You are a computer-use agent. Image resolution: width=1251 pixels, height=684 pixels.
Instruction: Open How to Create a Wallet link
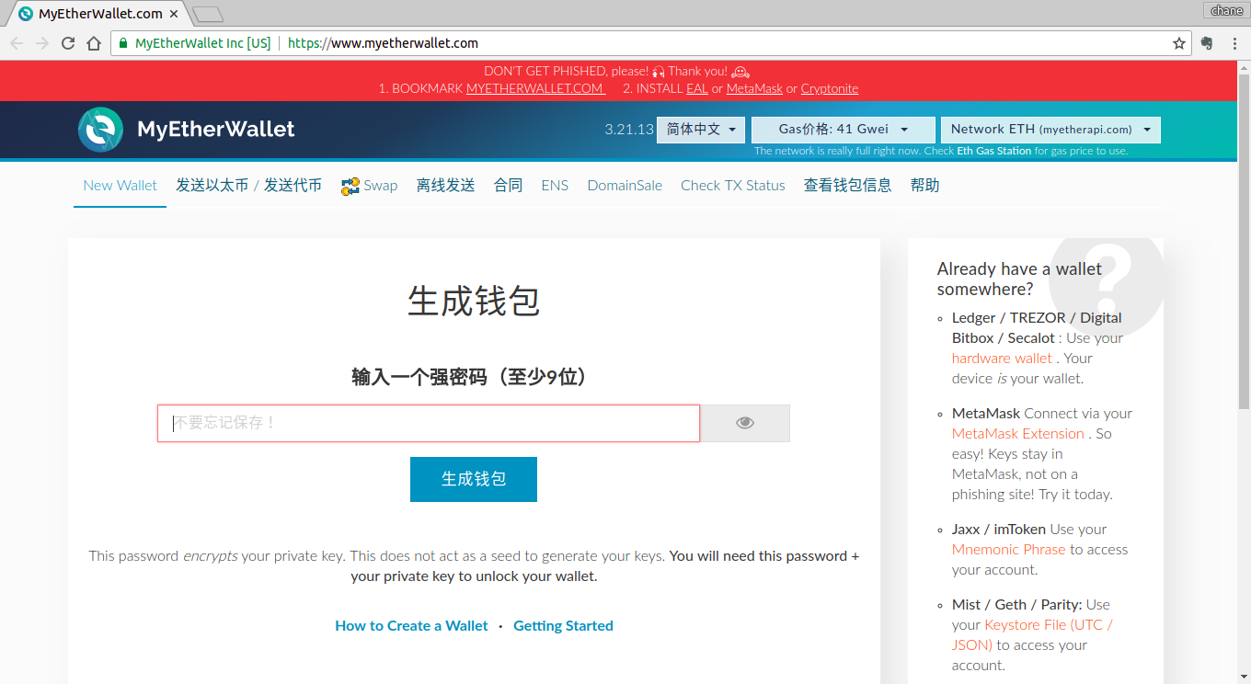click(411, 626)
